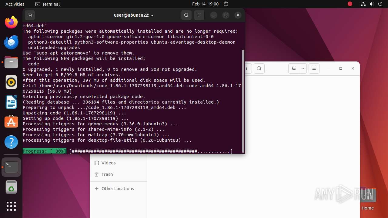
Task: Maximize the Terminal window
Action: click(x=226, y=15)
